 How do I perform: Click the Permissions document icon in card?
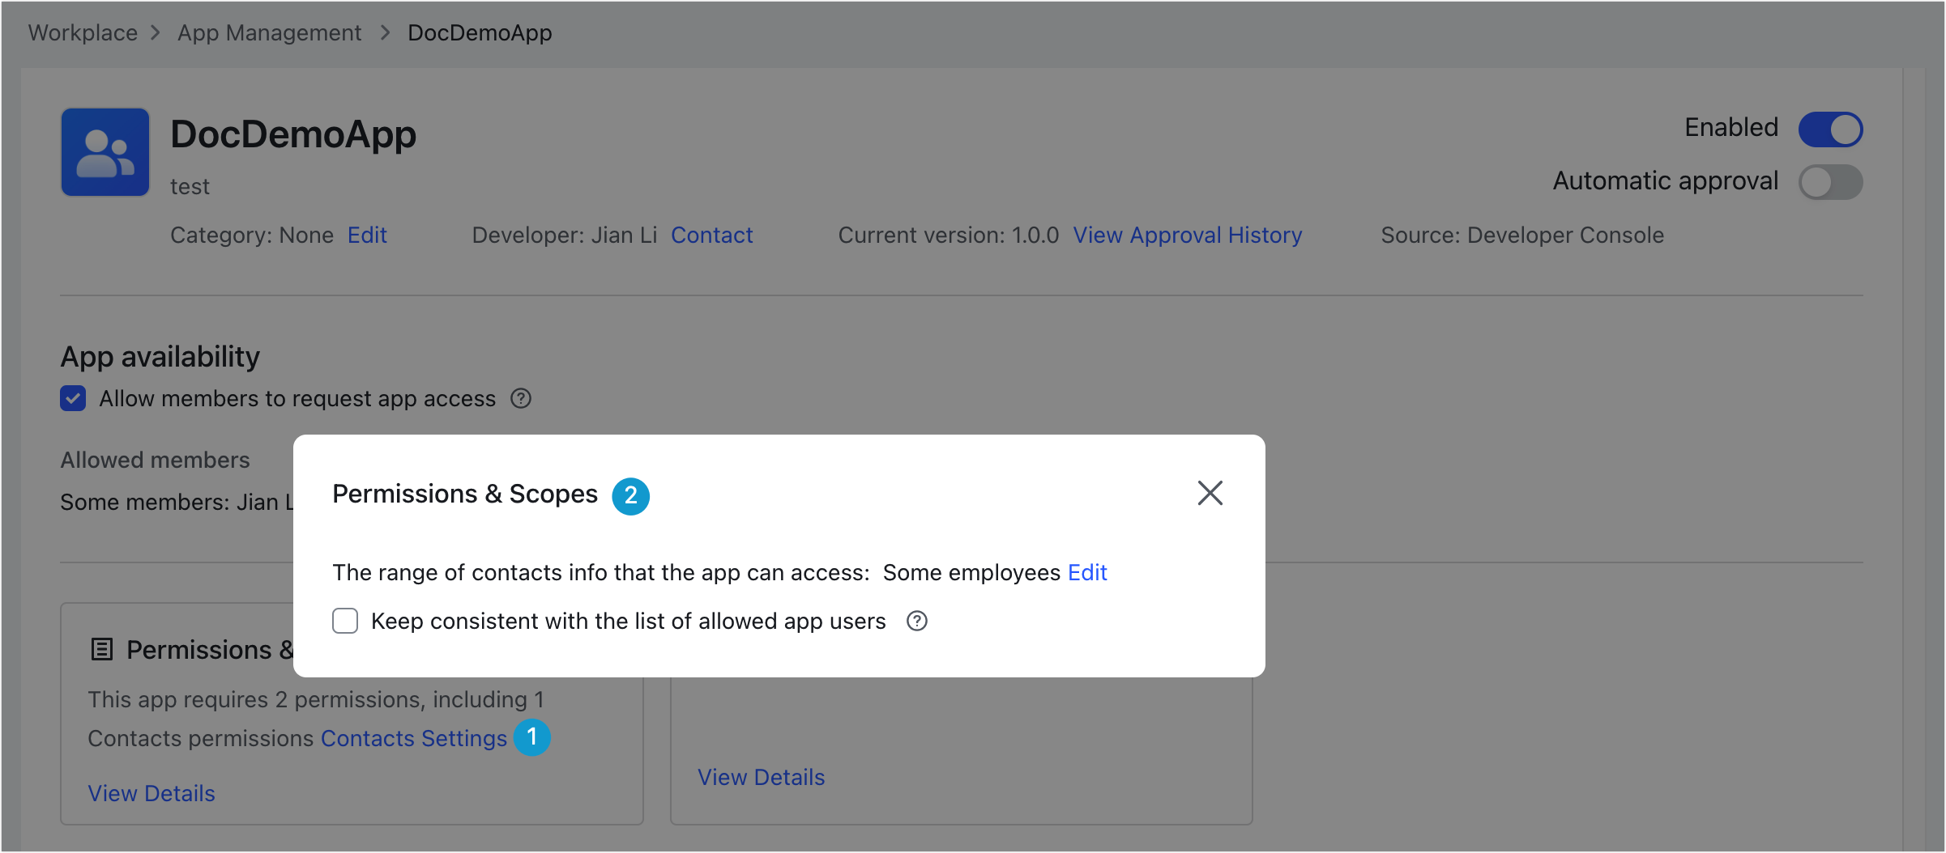(102, 649)
